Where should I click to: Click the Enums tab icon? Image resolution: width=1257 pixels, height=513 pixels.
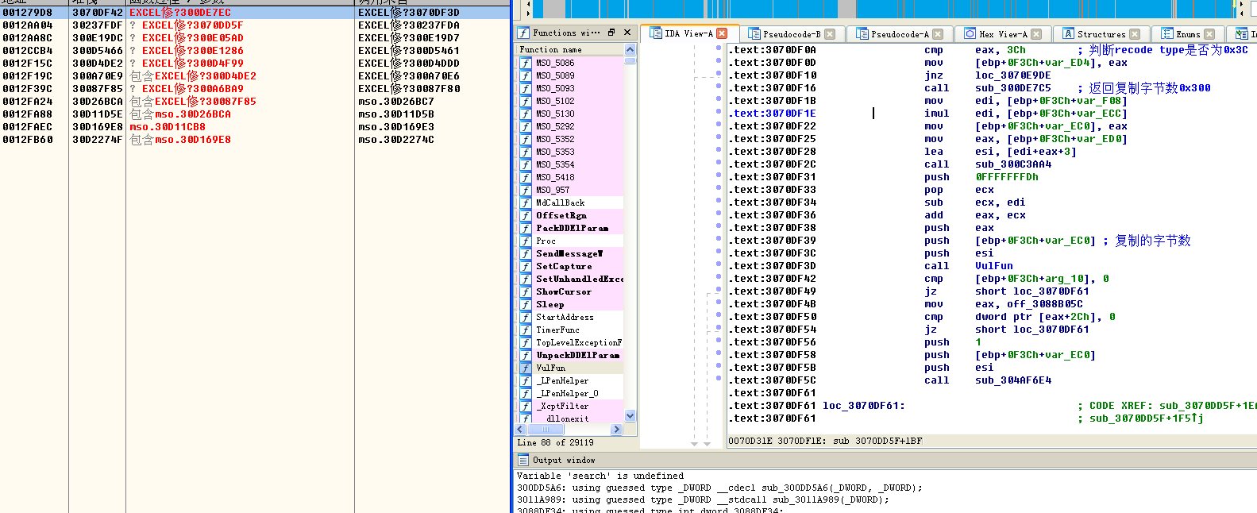coord(1167,34)
